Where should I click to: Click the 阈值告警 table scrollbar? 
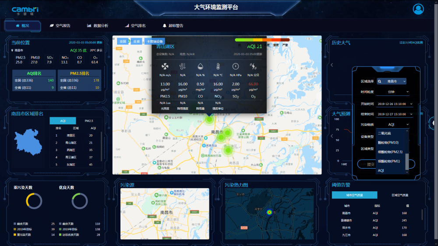click(x=422, y=214)
